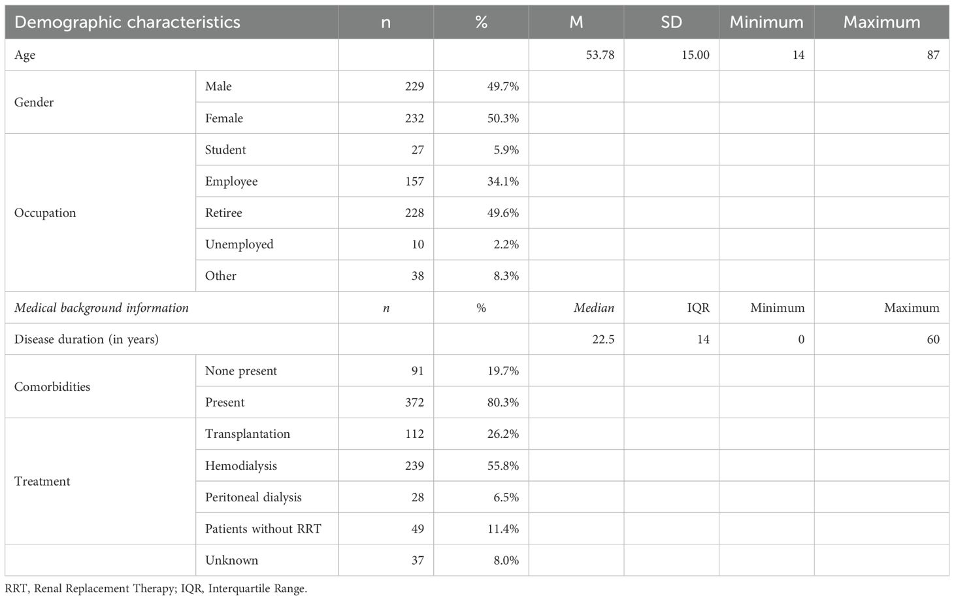The width and height of the screenshot is (954, 600).
Task: Select the Maximum header cell in top row
Action: tap(881, 22)
